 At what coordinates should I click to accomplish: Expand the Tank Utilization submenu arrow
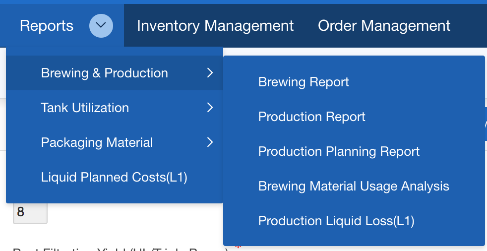(x=210, y=108)
